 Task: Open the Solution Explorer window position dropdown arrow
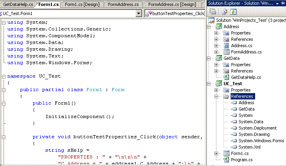[x=277, y=4]
